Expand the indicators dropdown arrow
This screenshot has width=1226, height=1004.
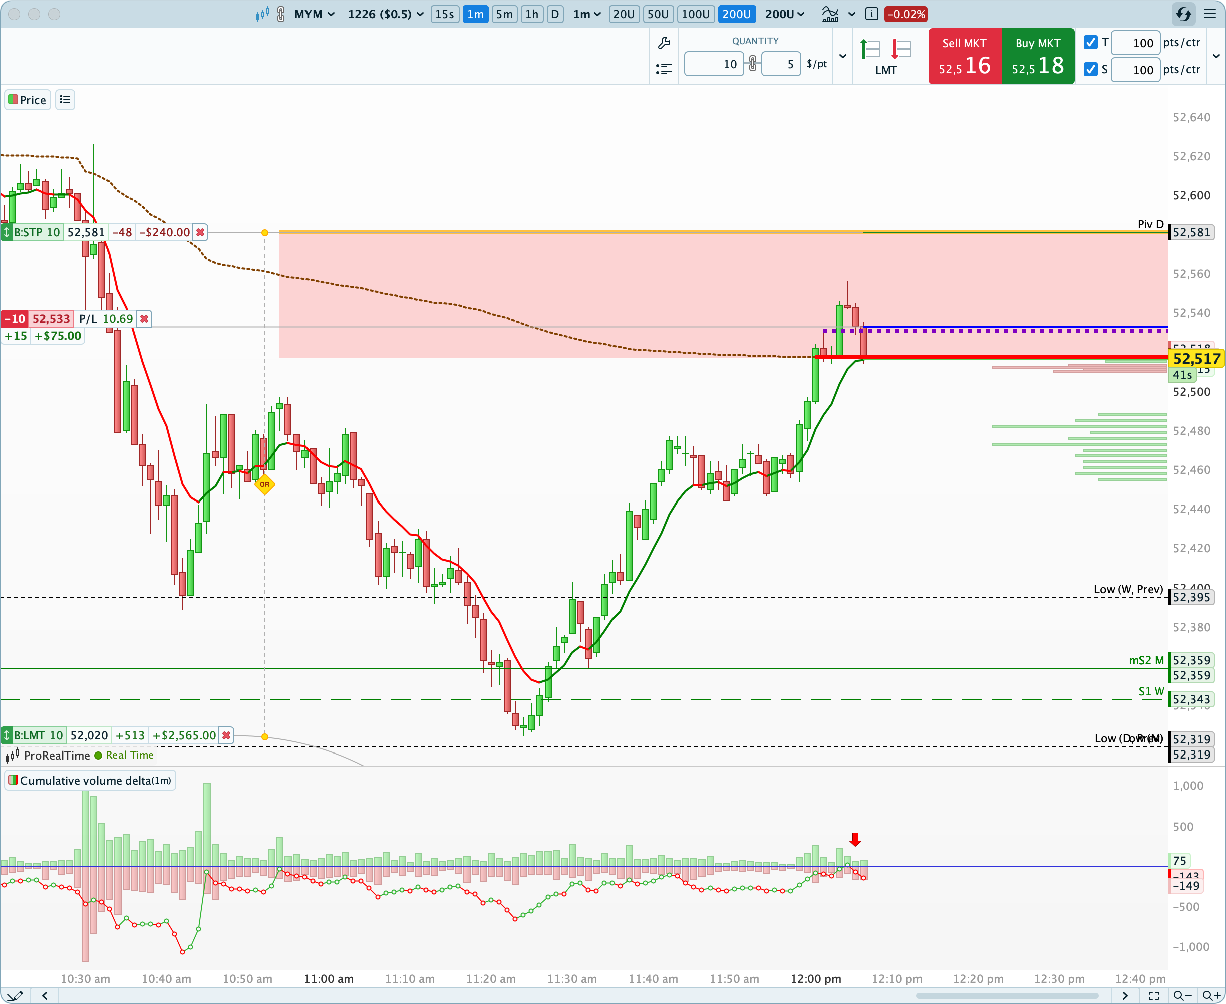[x=852, y=14]
